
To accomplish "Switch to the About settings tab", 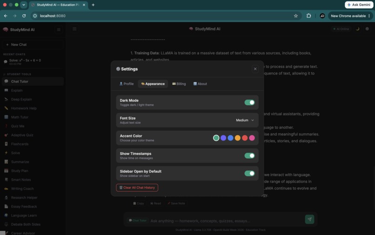I will (200, 84).
